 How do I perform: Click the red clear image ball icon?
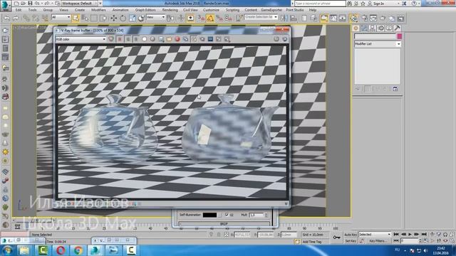coord(177,39)
